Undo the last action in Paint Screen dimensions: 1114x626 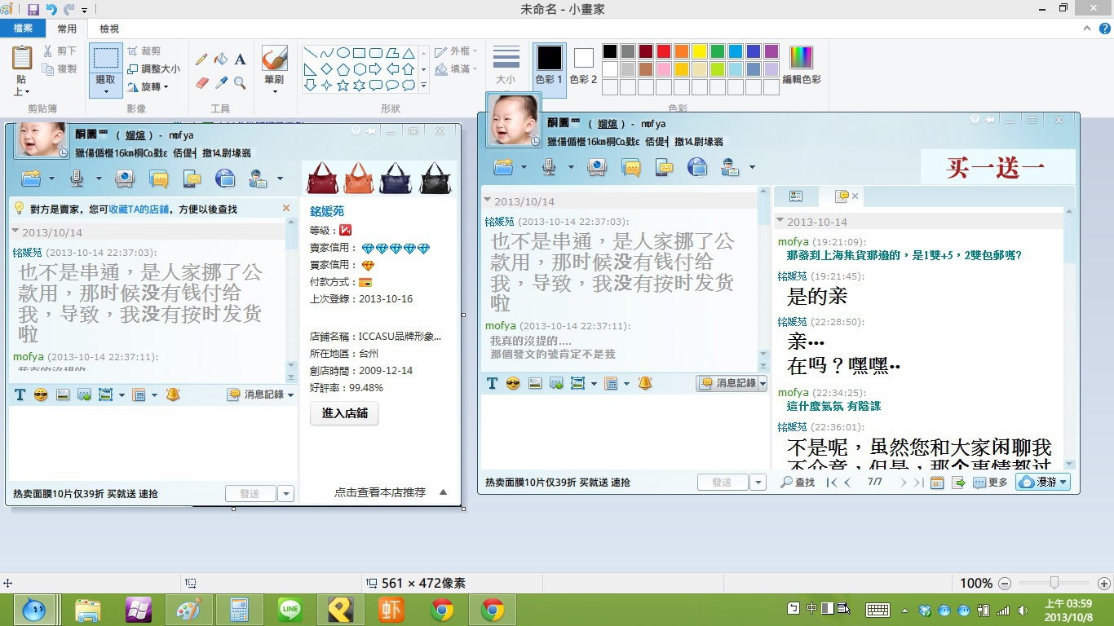51,10
